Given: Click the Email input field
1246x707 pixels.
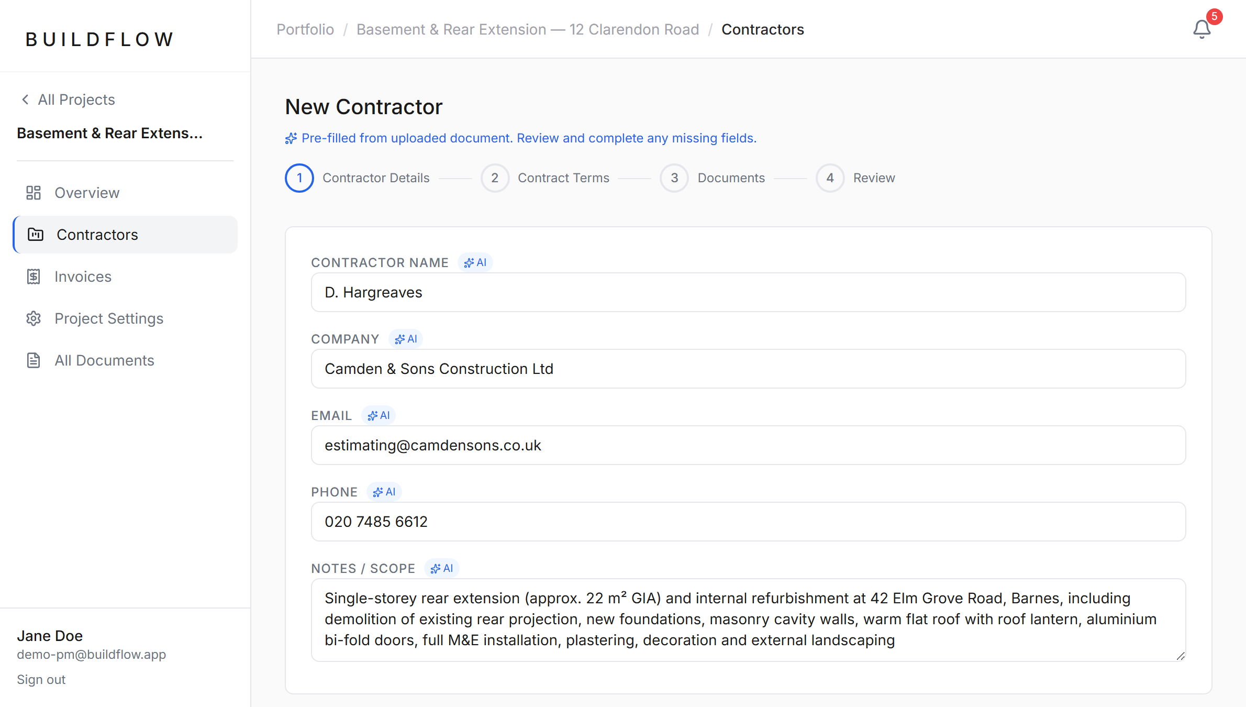Looking at the screenshot, I should pyautogui.click(x=748, y=445).
